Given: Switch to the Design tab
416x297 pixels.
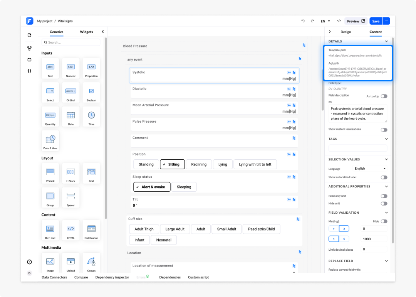Looking at the screenshot, I should coord(346,32).
